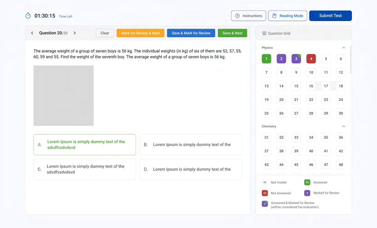Jump to question 1 in grid
Screen dimensions: 377x228
coord(266,59)
